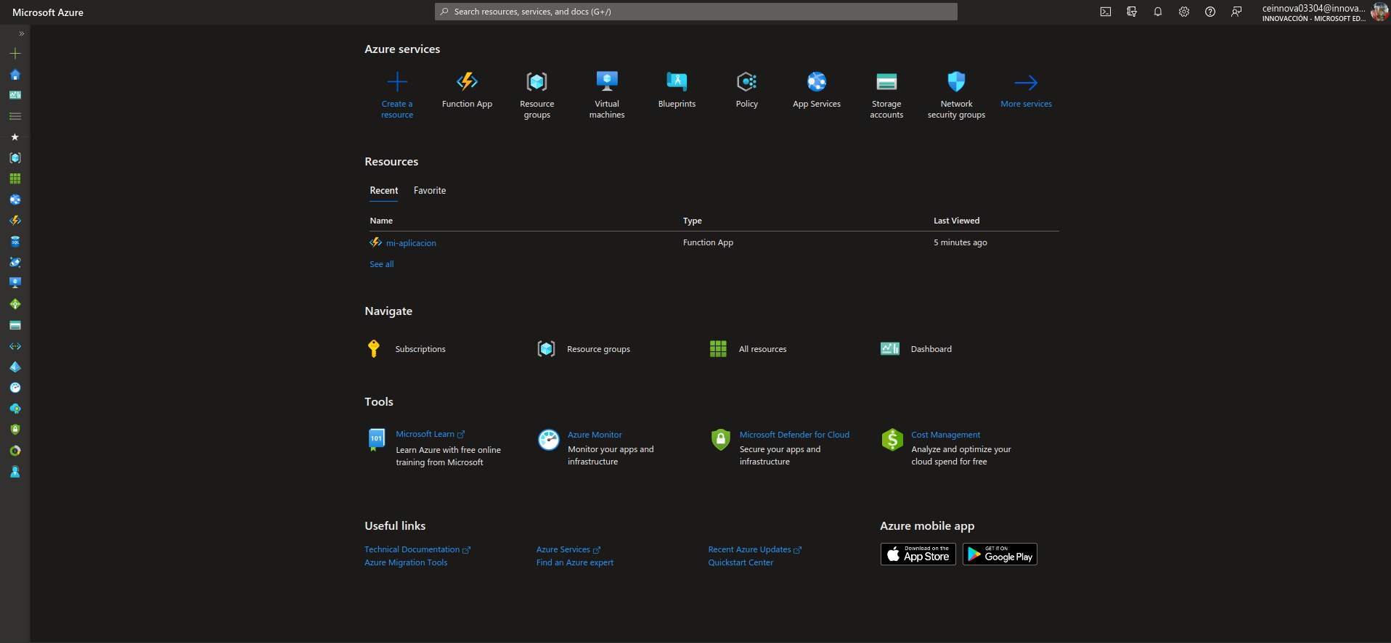Viewport: 1391px width, 643px height.
Task: Click the Last Viewed column header
Action: 956,221
